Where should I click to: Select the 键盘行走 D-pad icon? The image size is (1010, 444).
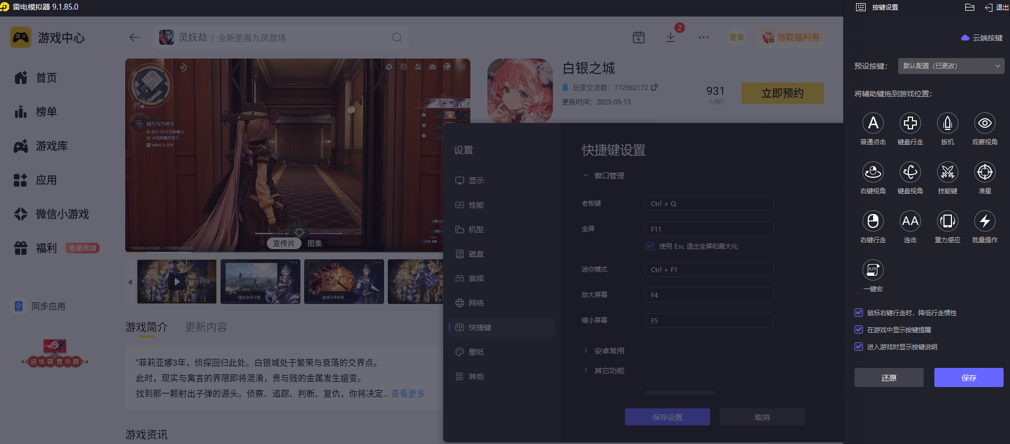click(x=910, y=124)
